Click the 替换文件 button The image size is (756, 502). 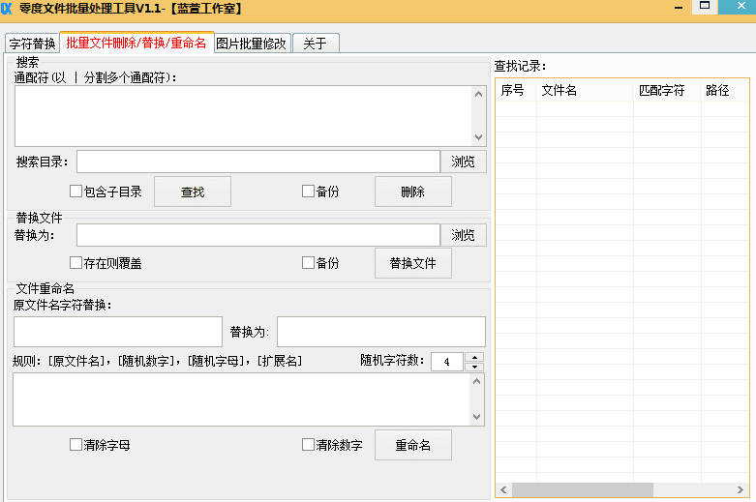point(413,263)
